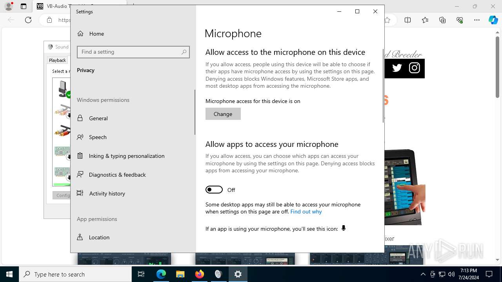Open notification center

coord(489,274)
